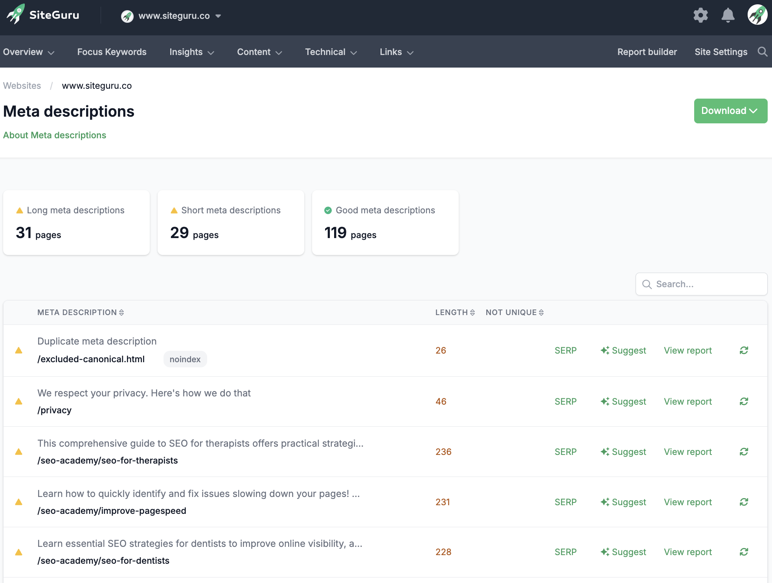Image resolution: width=772 pixels, height=583 pixels.
Task: Open About Meta descriptions link
Action: pyautogui.click(x=55, y=135)
